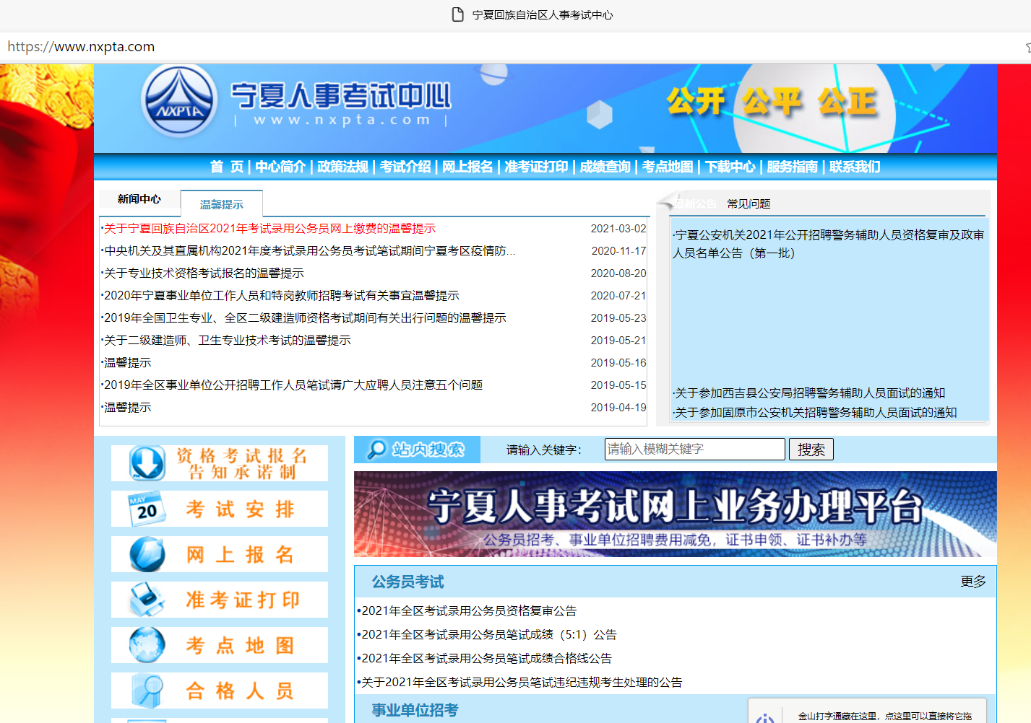This screenshot has width=1031, height=723.
Task: Open 考试安排 sidebar link
Action: [220, 509]
